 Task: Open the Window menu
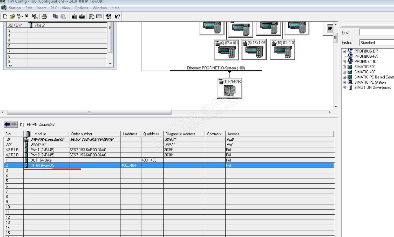(x=100, y=8)
